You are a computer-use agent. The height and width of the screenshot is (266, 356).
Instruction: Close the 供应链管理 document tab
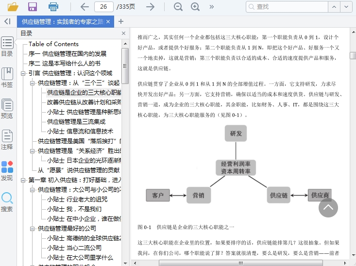(x=108, y=21)
